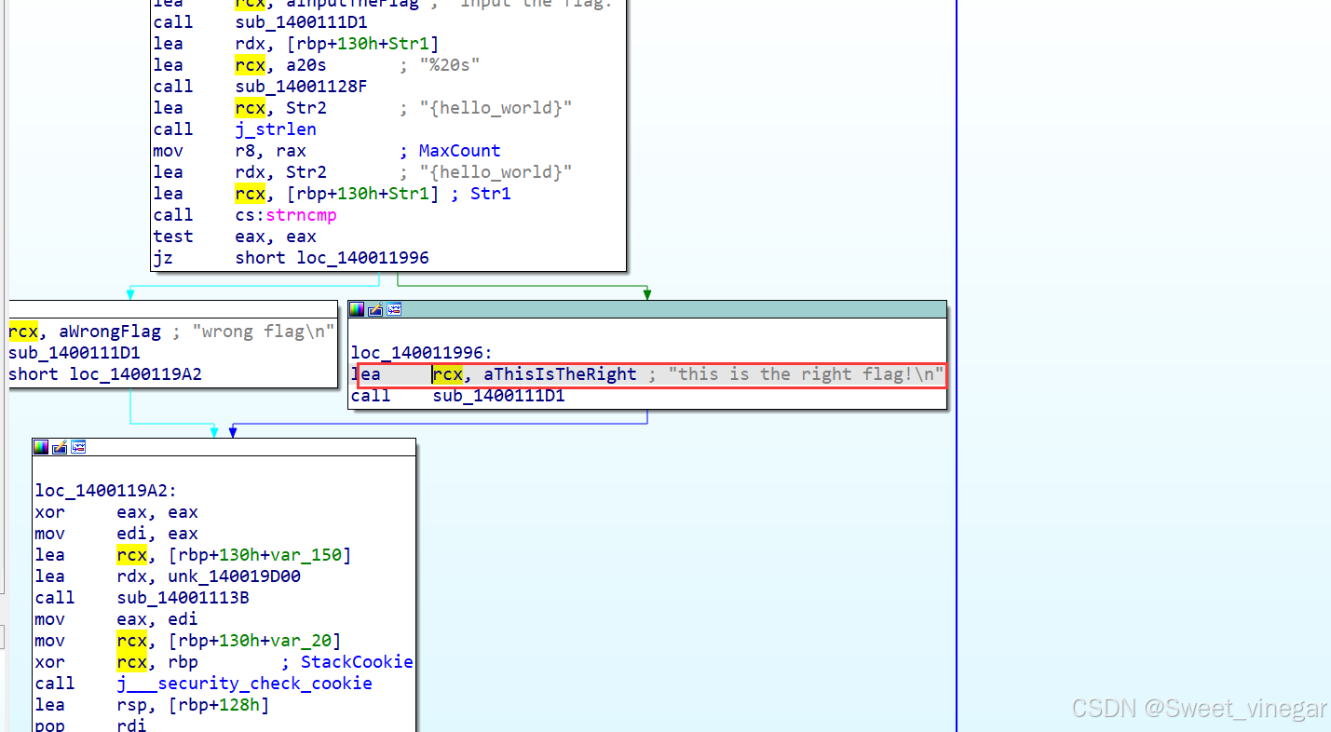
Task: Select the j_strlen call target
Action: pos(276,129)
